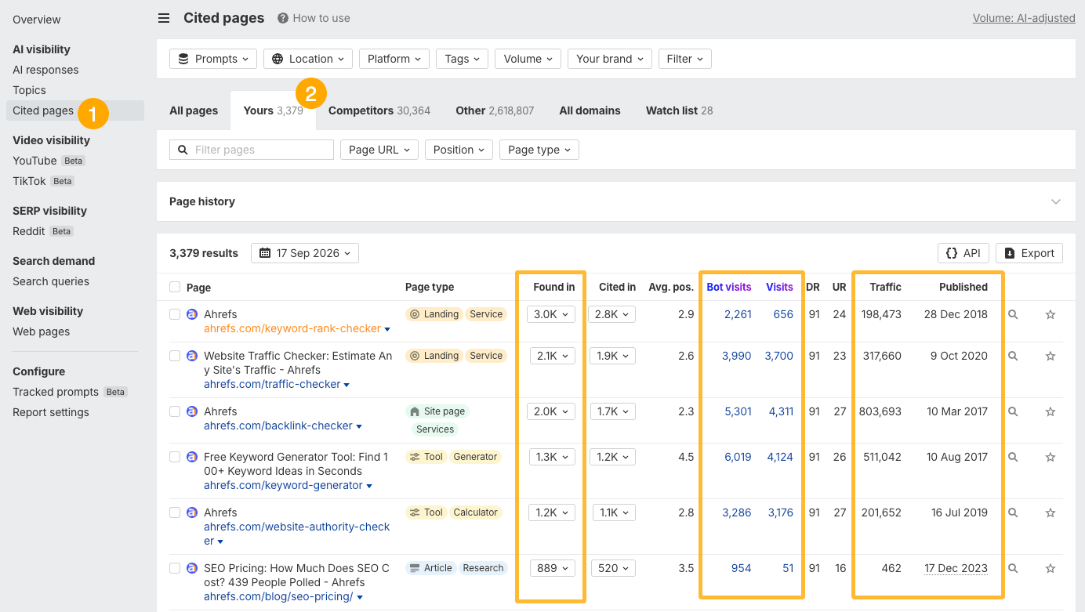Open the 889 Found in dropdown
Viewport: 1085px width, 612px height.
click(x=553, y=568)
